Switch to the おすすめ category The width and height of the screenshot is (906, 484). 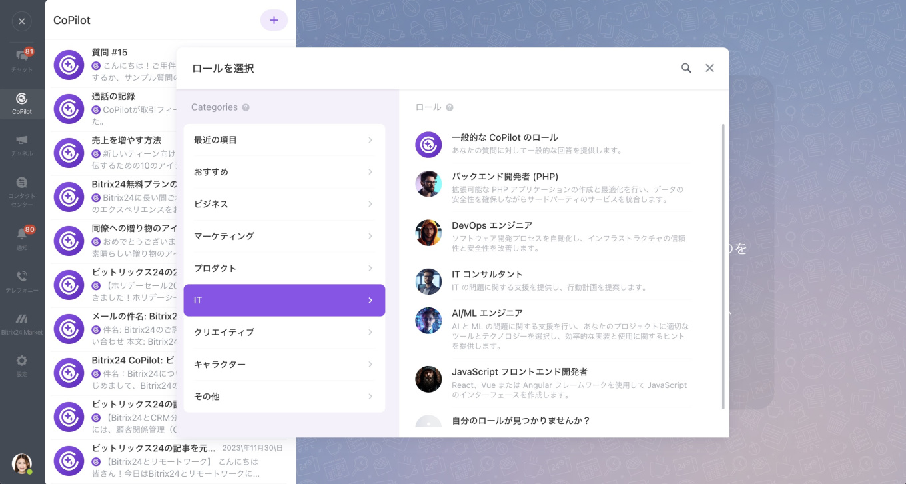click(x=284, y=172)
